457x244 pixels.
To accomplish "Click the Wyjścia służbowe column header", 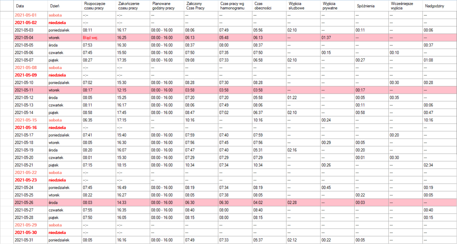I will click(303, 6).
